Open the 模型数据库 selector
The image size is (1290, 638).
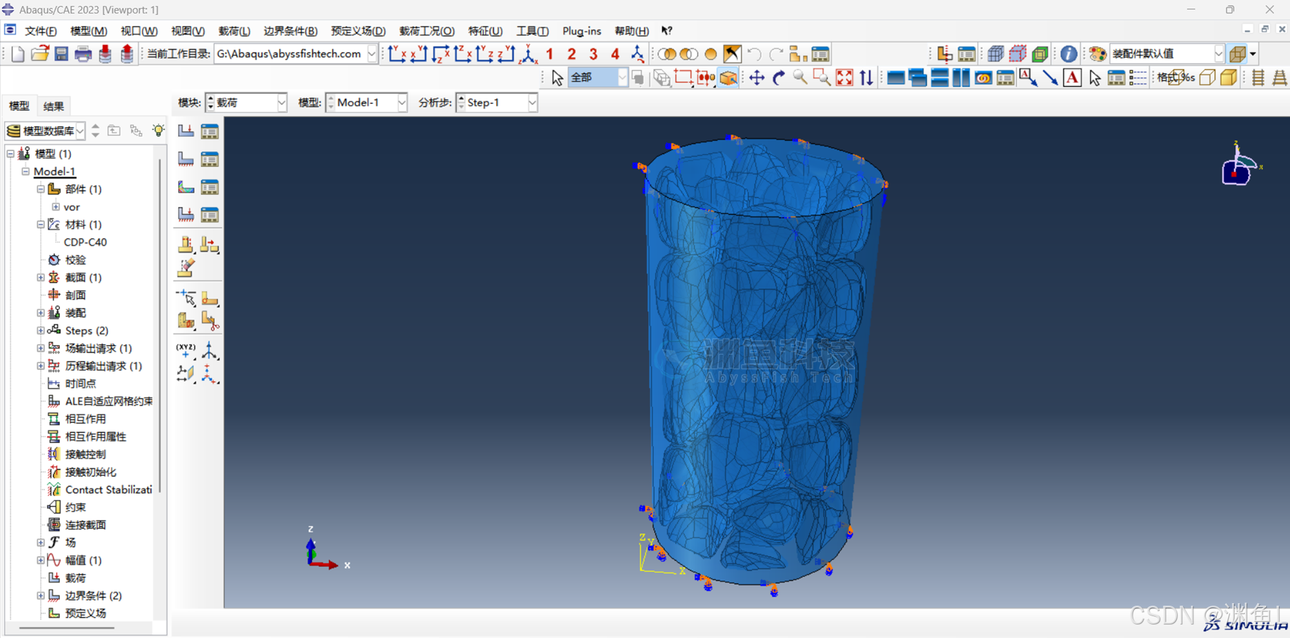tap(45, 131)
